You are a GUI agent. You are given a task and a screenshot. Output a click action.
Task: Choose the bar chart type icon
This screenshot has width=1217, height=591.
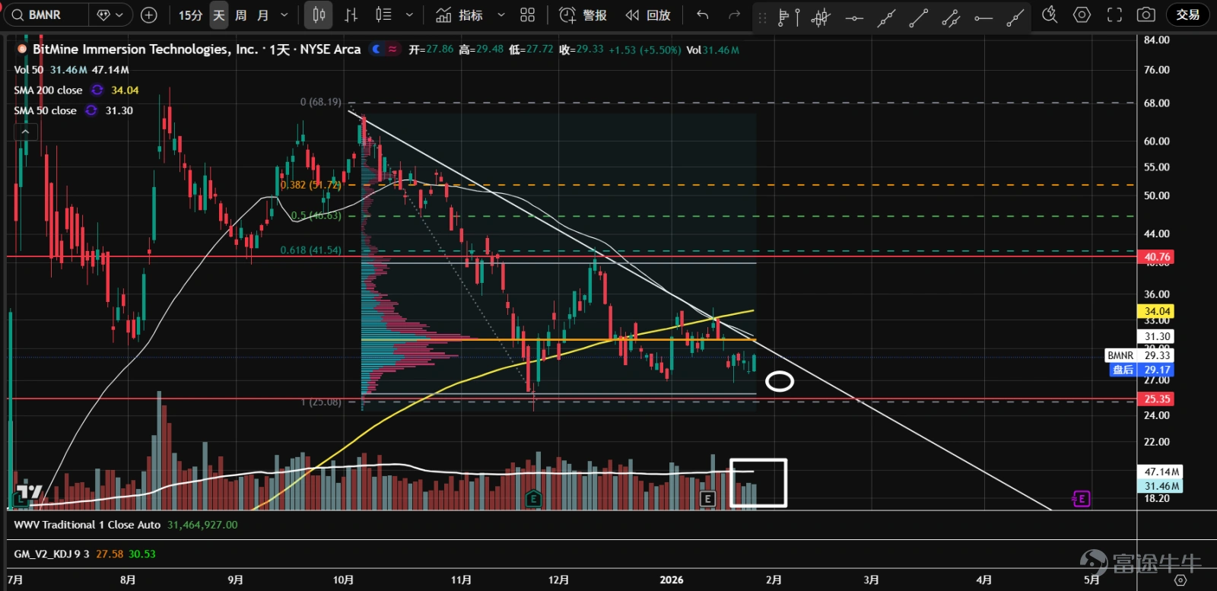pos(351,14)
